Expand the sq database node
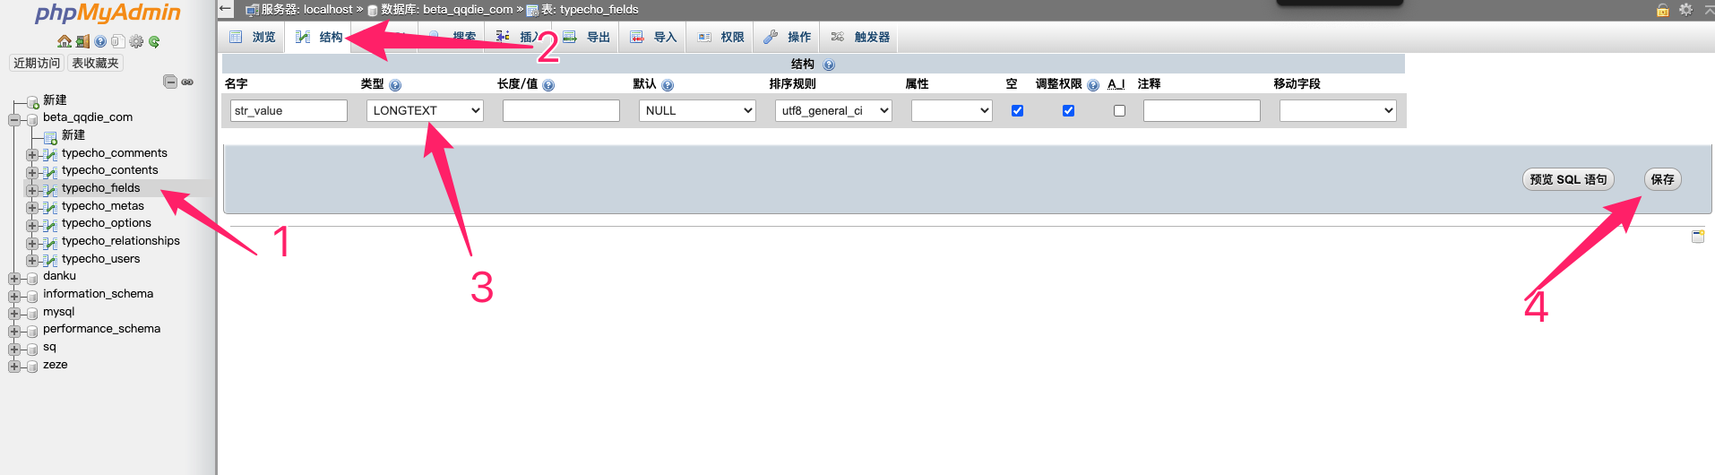Screen dimensions: 1715x475 (14, 348)
